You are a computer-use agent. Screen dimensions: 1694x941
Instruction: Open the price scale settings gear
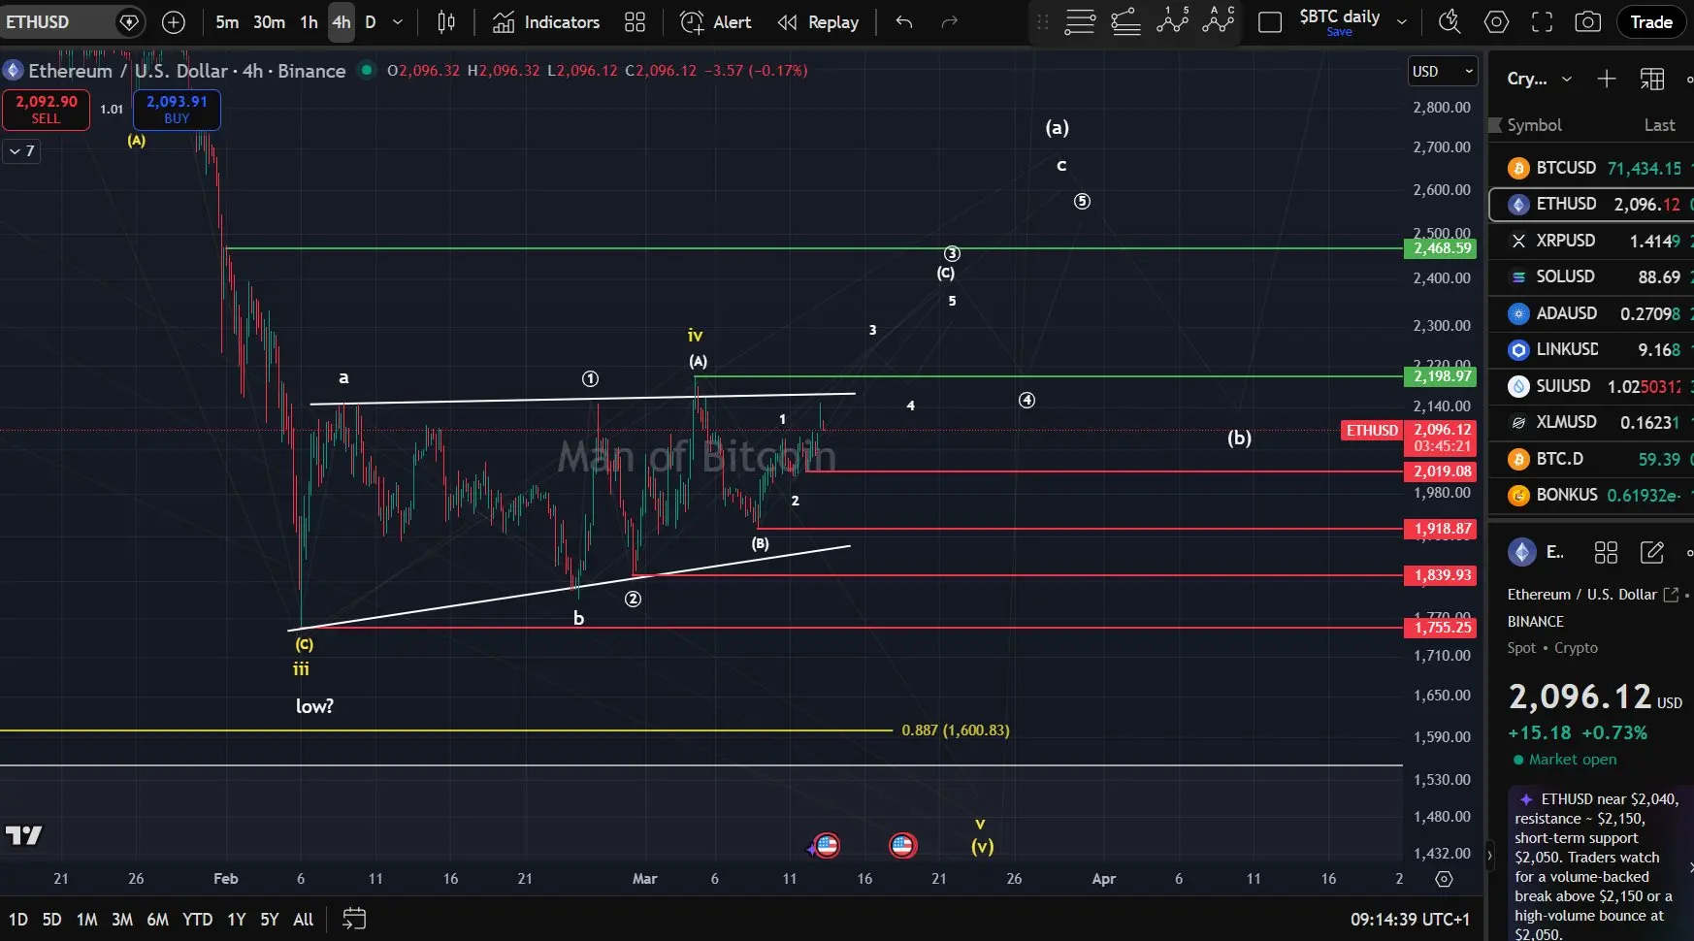[x=1444, y=879]
